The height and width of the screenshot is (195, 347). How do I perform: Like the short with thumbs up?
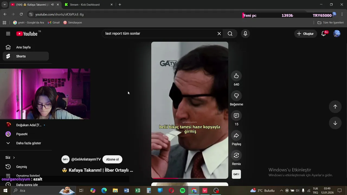(236, 76)
